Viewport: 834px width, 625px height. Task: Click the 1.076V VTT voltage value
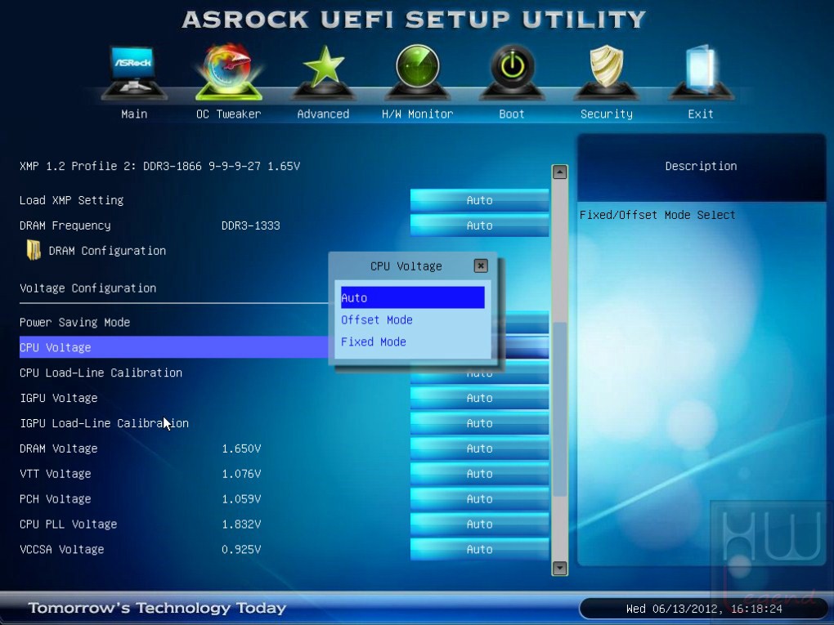point(241,474)
